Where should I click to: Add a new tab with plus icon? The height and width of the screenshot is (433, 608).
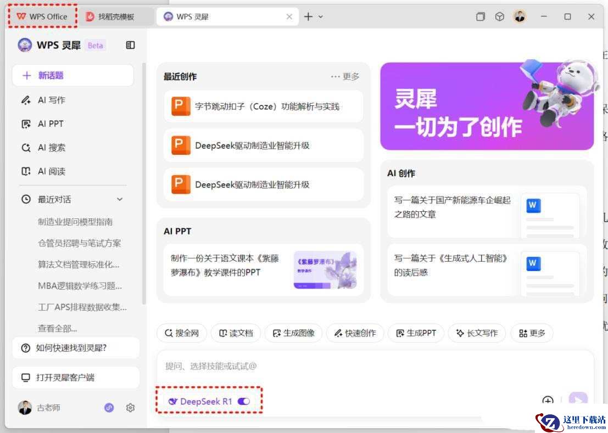click(x=308, y=16)
